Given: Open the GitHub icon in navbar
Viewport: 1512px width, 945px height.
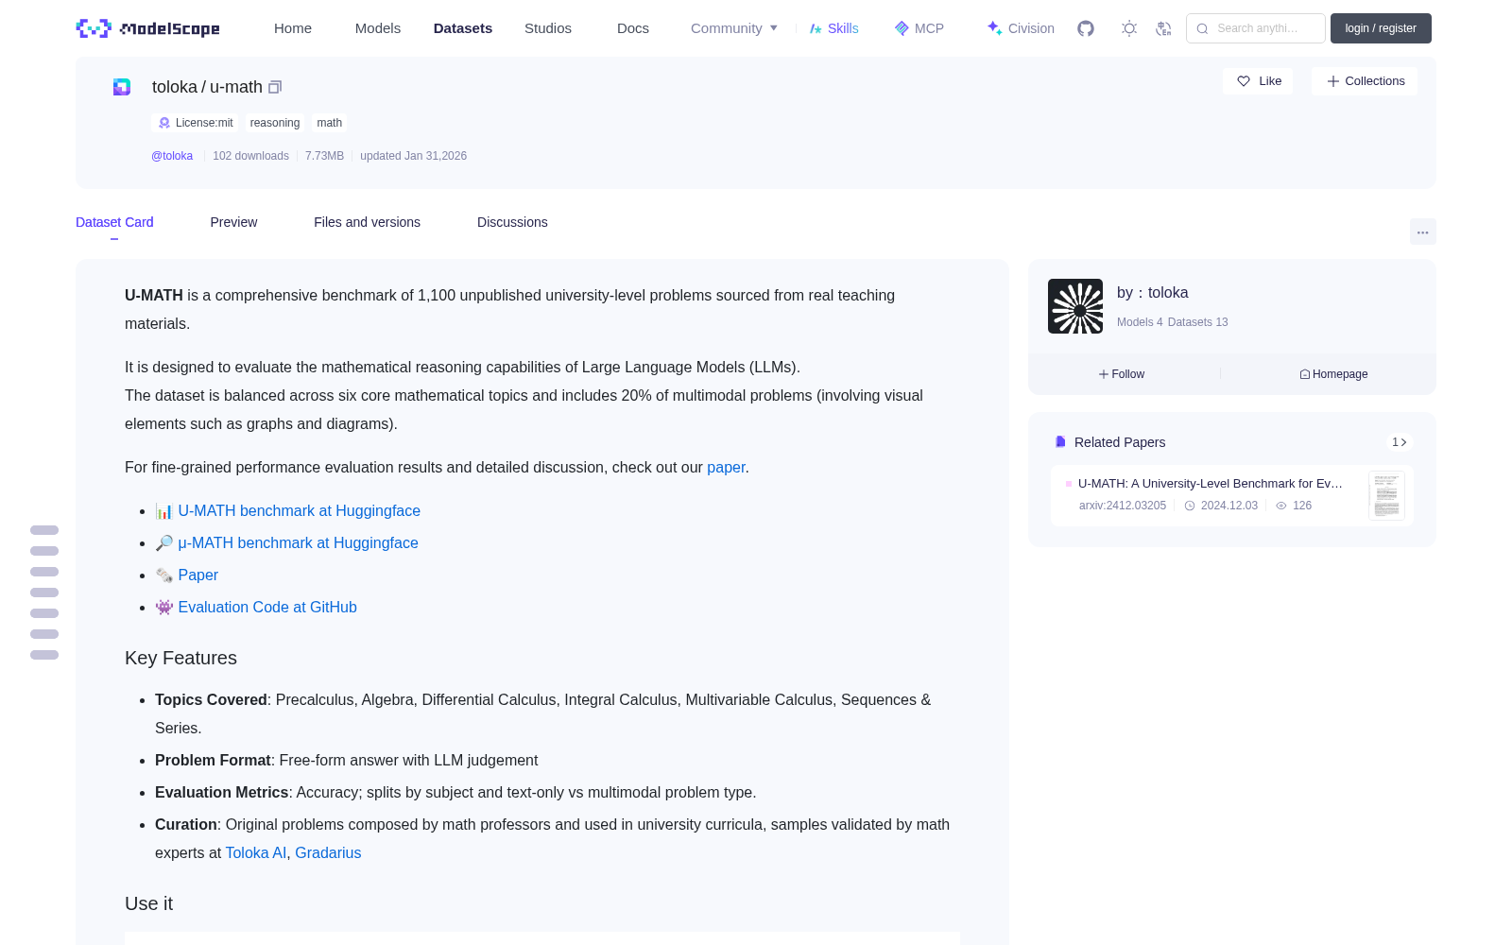Looking at the screenshot, I should click(x=1086, y=28).
